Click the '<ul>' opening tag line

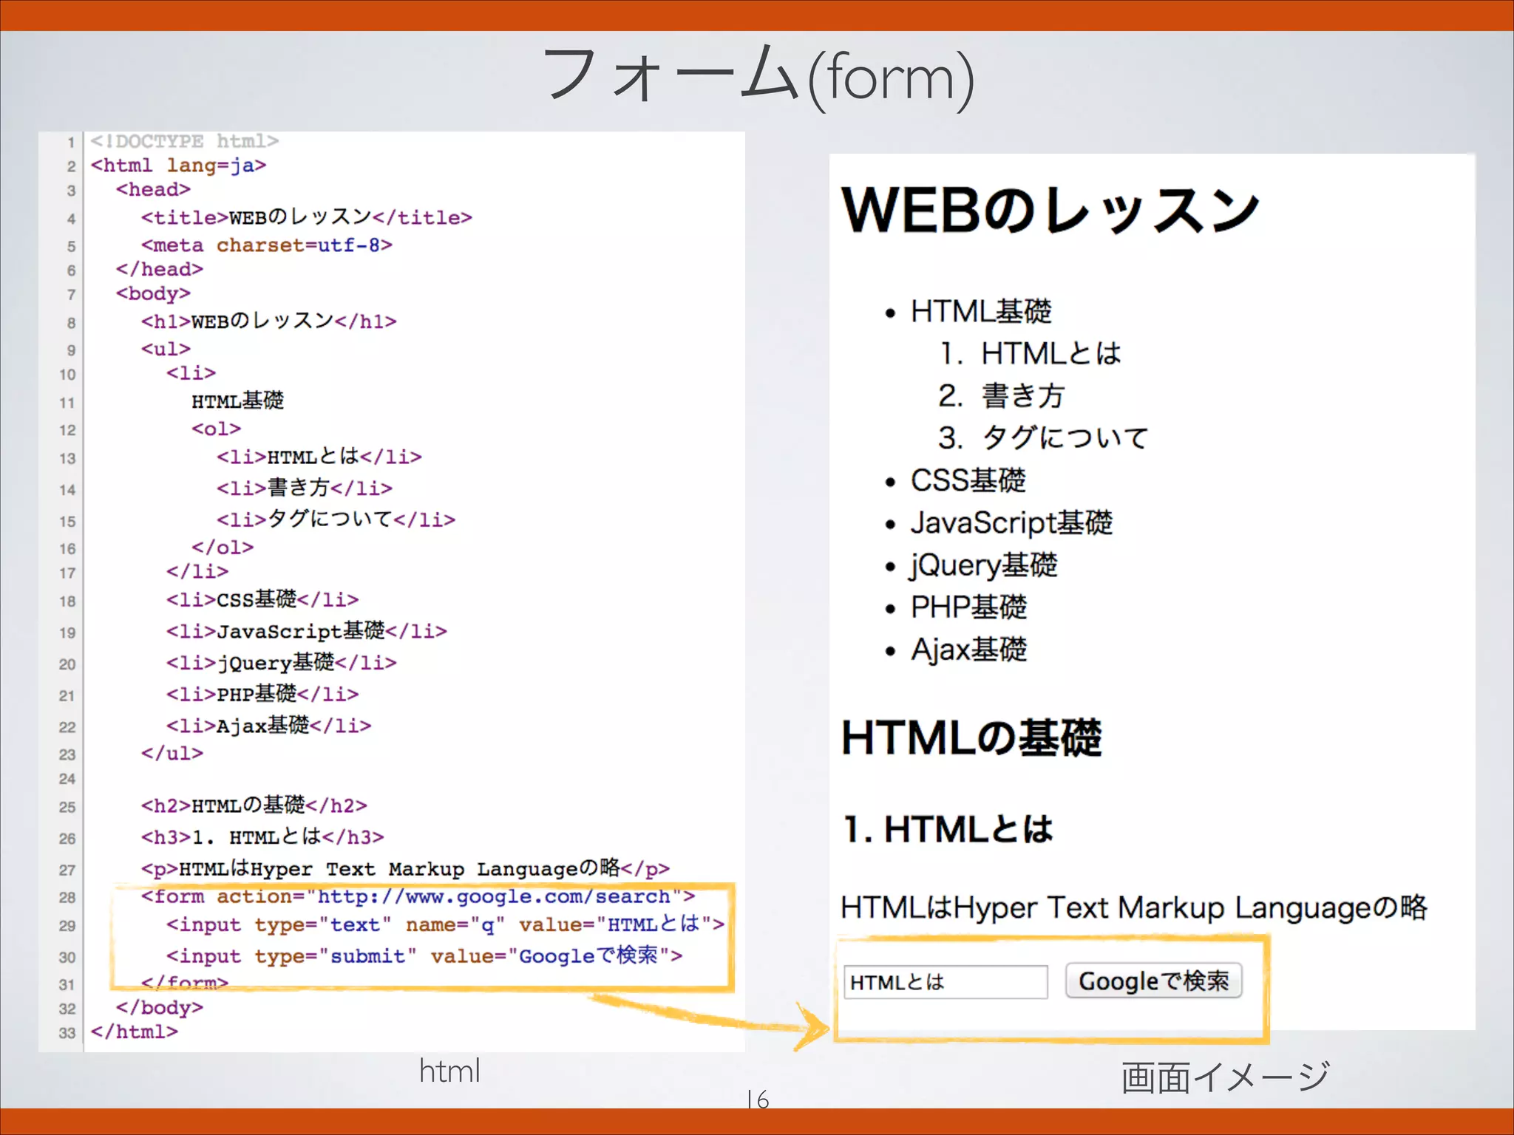[166, 348]
